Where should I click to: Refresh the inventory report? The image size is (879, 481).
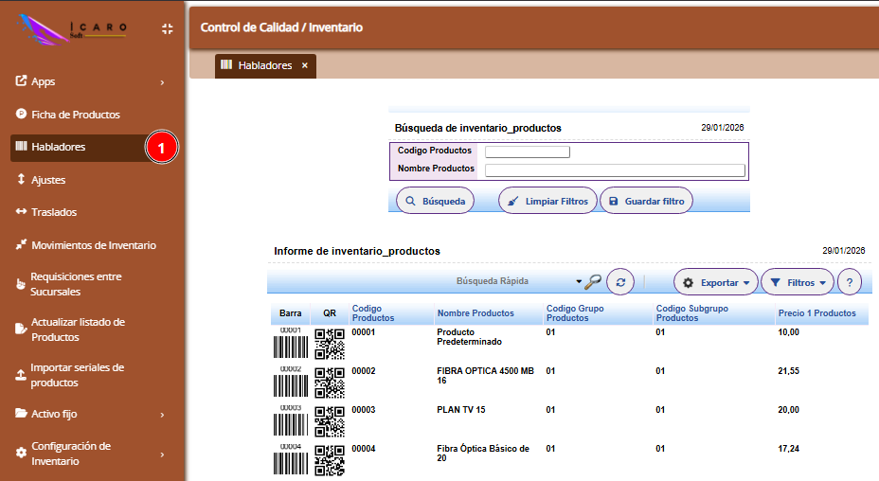coord(620,282)
